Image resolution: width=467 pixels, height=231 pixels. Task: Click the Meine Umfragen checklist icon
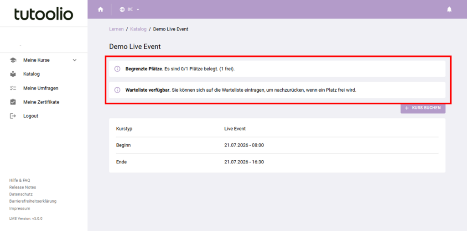pos(13,88)
